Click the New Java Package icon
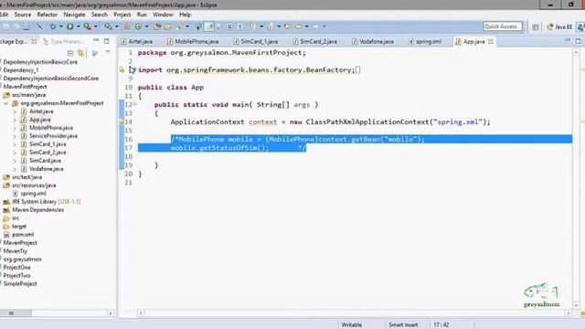 pos(127,27)
